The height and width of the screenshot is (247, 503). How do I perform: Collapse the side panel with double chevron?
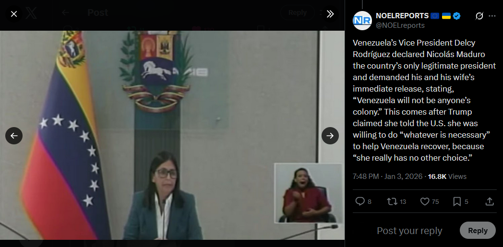330,14
